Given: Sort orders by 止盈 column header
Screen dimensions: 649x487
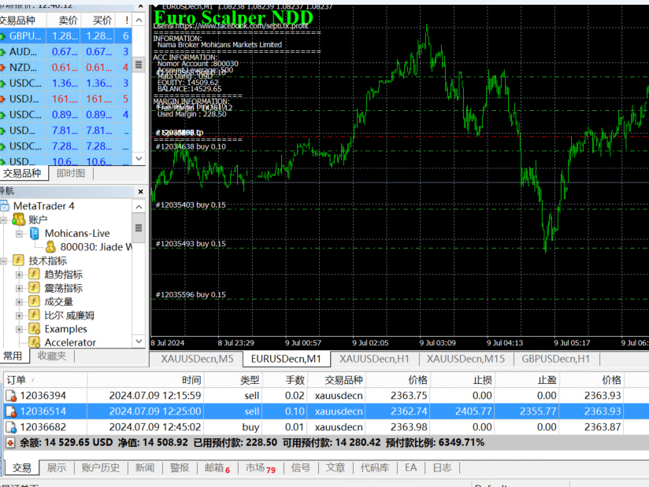Looking at the screenshot, I should (526, 380).
